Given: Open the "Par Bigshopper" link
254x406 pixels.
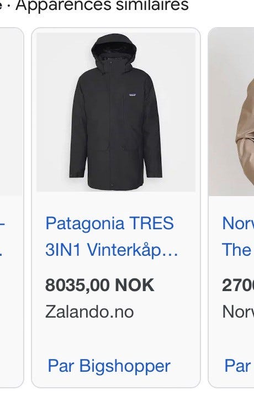Looking at the screenshot, I should (x=109, y=366).
